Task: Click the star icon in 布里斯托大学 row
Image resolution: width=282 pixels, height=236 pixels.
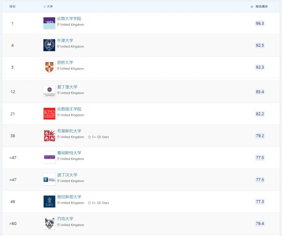Action: point(89,137)
